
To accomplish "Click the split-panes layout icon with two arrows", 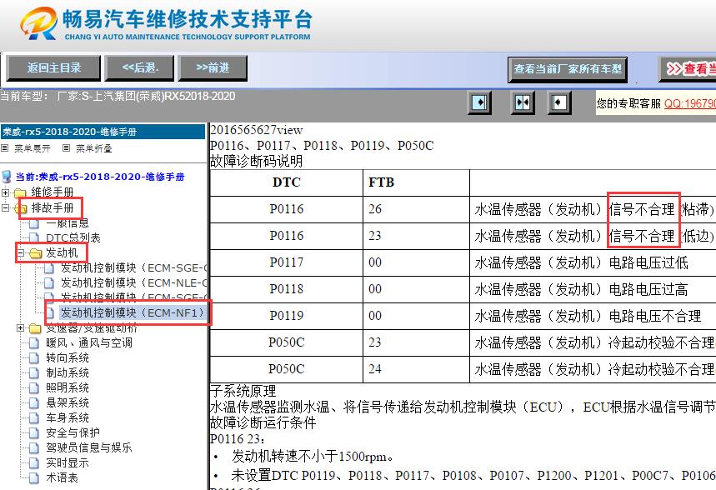I will coord(523,102).
